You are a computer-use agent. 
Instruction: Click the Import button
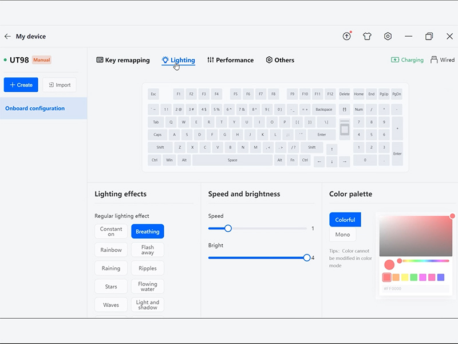60,85
